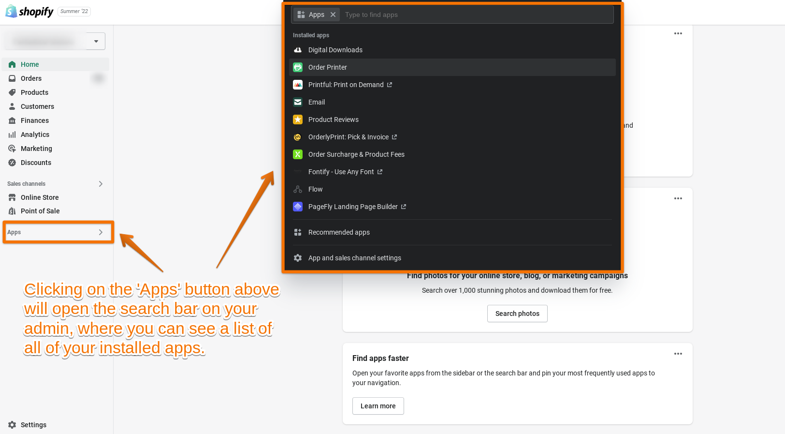Image resolution: width=785 pixels, height=434 pixels.
Task: Click the Point of Sale bag icon
Action: (x=12, y=211)
